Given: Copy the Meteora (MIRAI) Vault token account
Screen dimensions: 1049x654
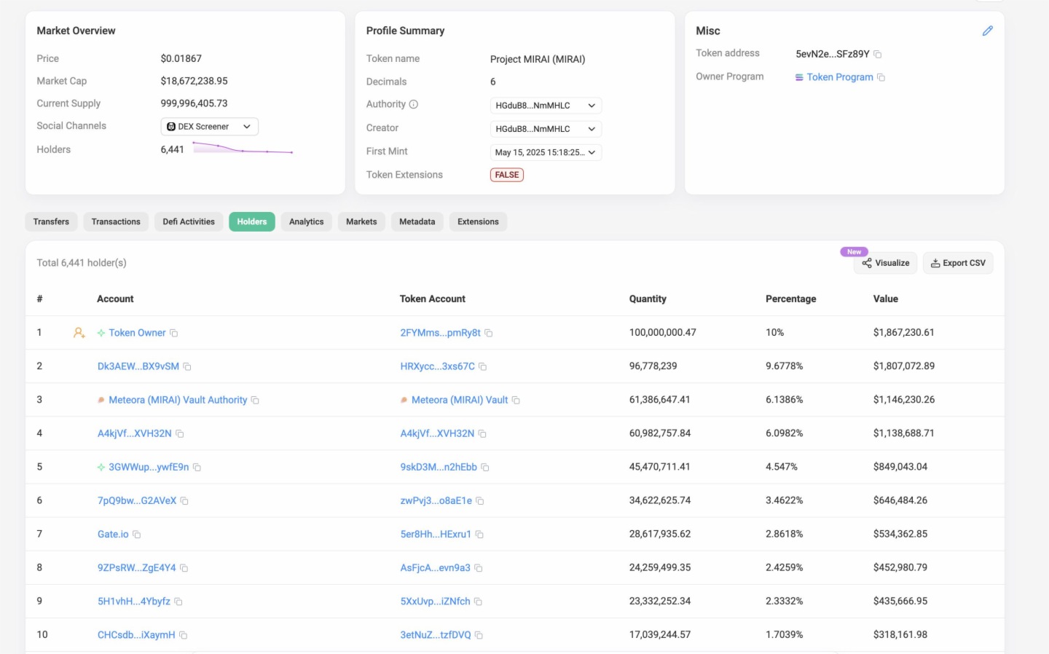Looking at the screenshot, I should (x=516, y=401).
